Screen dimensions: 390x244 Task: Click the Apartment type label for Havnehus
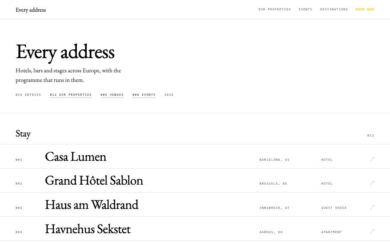pyautogui.click(x=331, y=232)
